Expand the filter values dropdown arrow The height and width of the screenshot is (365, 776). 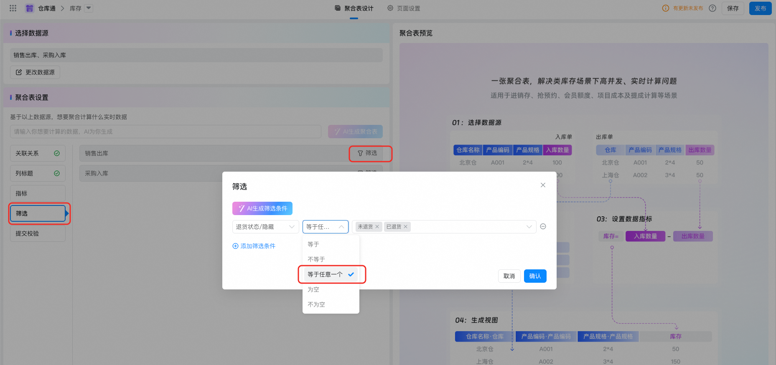coord(529,227)
